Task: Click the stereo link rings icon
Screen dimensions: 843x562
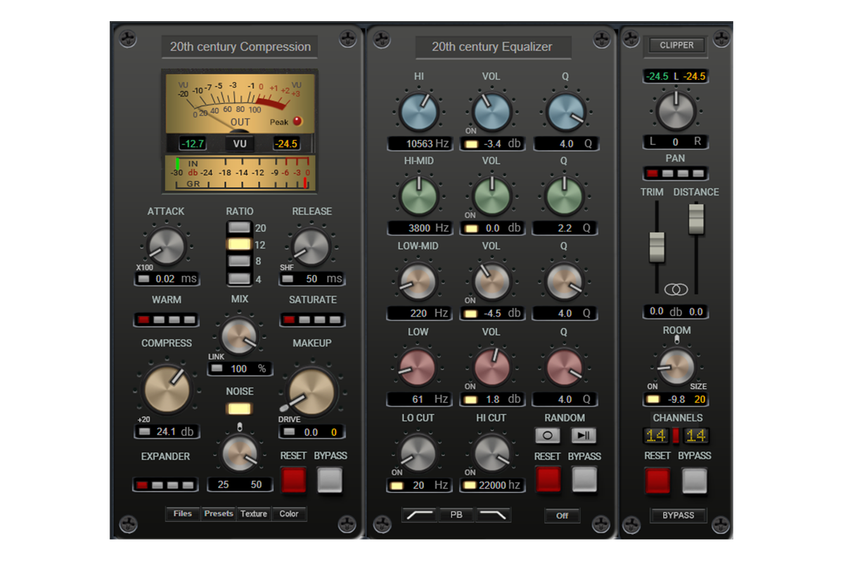Action: pos(676,289)
